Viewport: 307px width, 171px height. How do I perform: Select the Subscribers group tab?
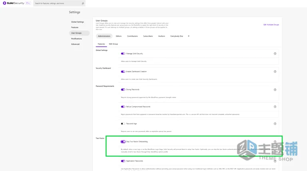coord(148,36)
